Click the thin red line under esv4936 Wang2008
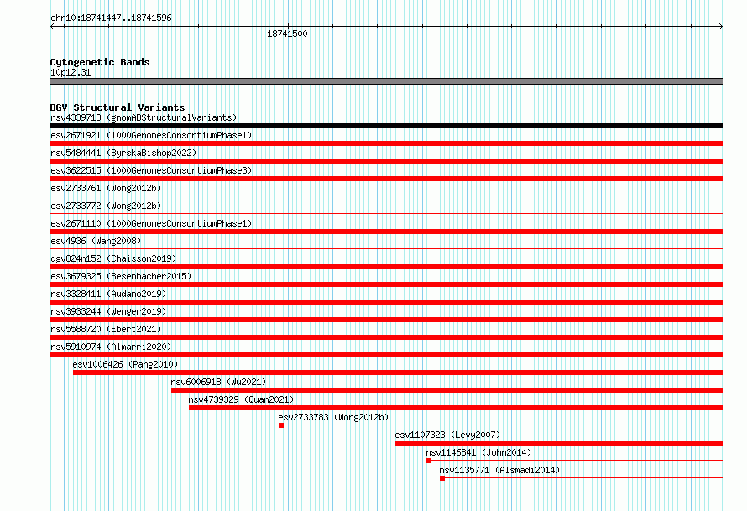Screen dimensions: 747x511 386,248
